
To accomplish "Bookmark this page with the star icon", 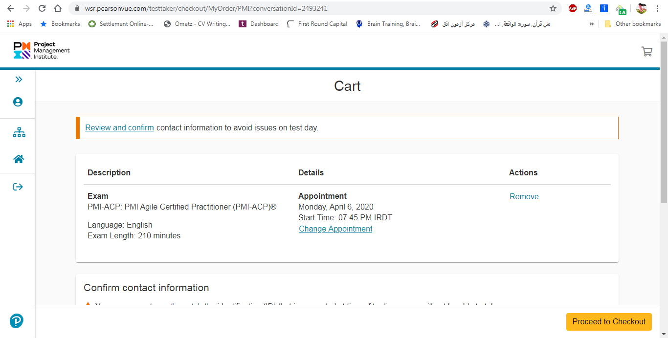I will (x=553, y=8).
